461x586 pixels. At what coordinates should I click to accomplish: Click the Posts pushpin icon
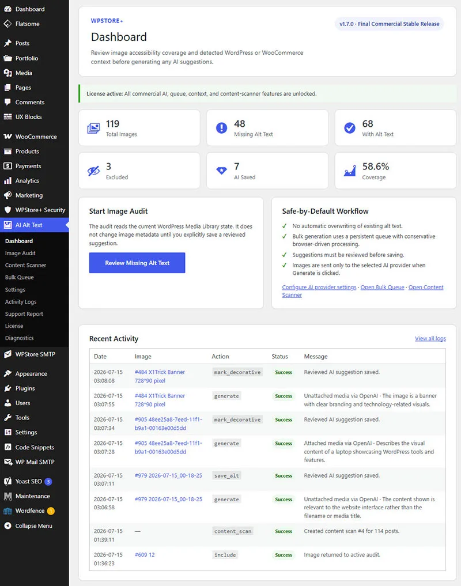(x=7, y=43)
